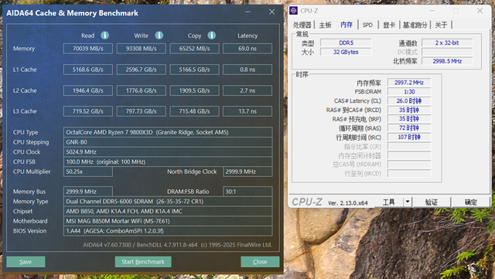Open the SPD tab in CPU-Z
Image resolution: width=495 pixels, height=279 pixels.
(367, 25)
